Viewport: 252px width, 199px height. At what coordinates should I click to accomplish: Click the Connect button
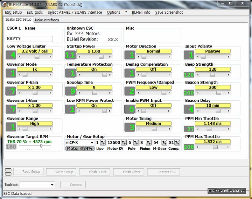pyautogui.click(x=73, y=185)
